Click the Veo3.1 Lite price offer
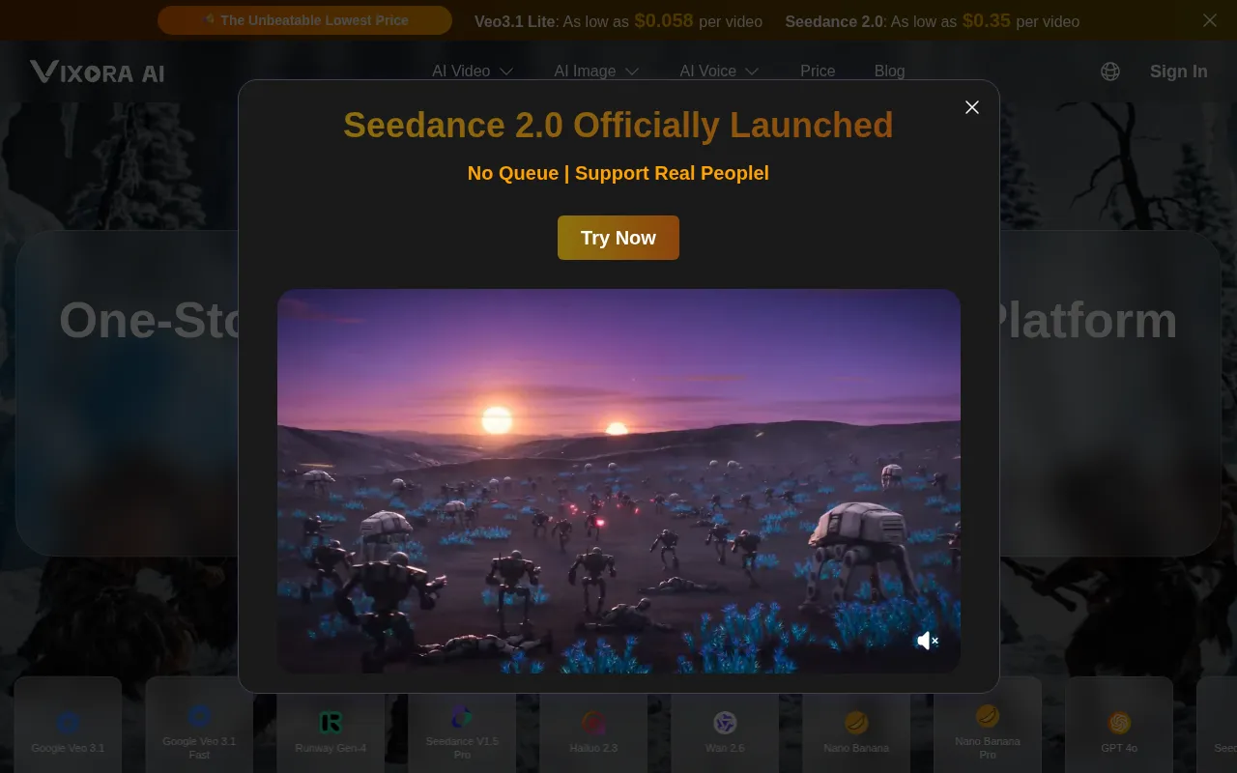Image resolution: width=1237 pixels, height=773 pixels. tap(618, 21)
